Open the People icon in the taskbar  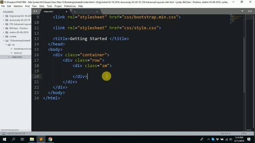click(x=202, y=139)
